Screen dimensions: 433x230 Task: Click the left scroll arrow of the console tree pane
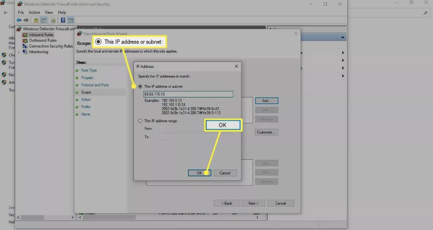coord(18,218)
